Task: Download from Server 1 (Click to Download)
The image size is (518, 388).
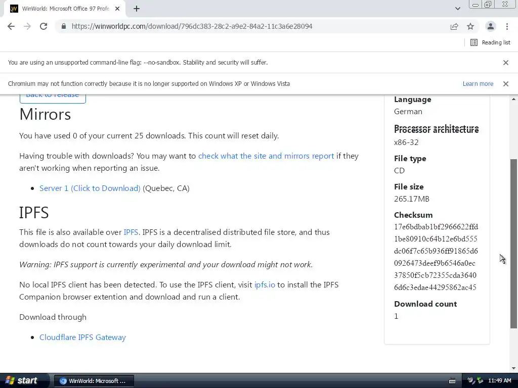Action: [90, 188]
